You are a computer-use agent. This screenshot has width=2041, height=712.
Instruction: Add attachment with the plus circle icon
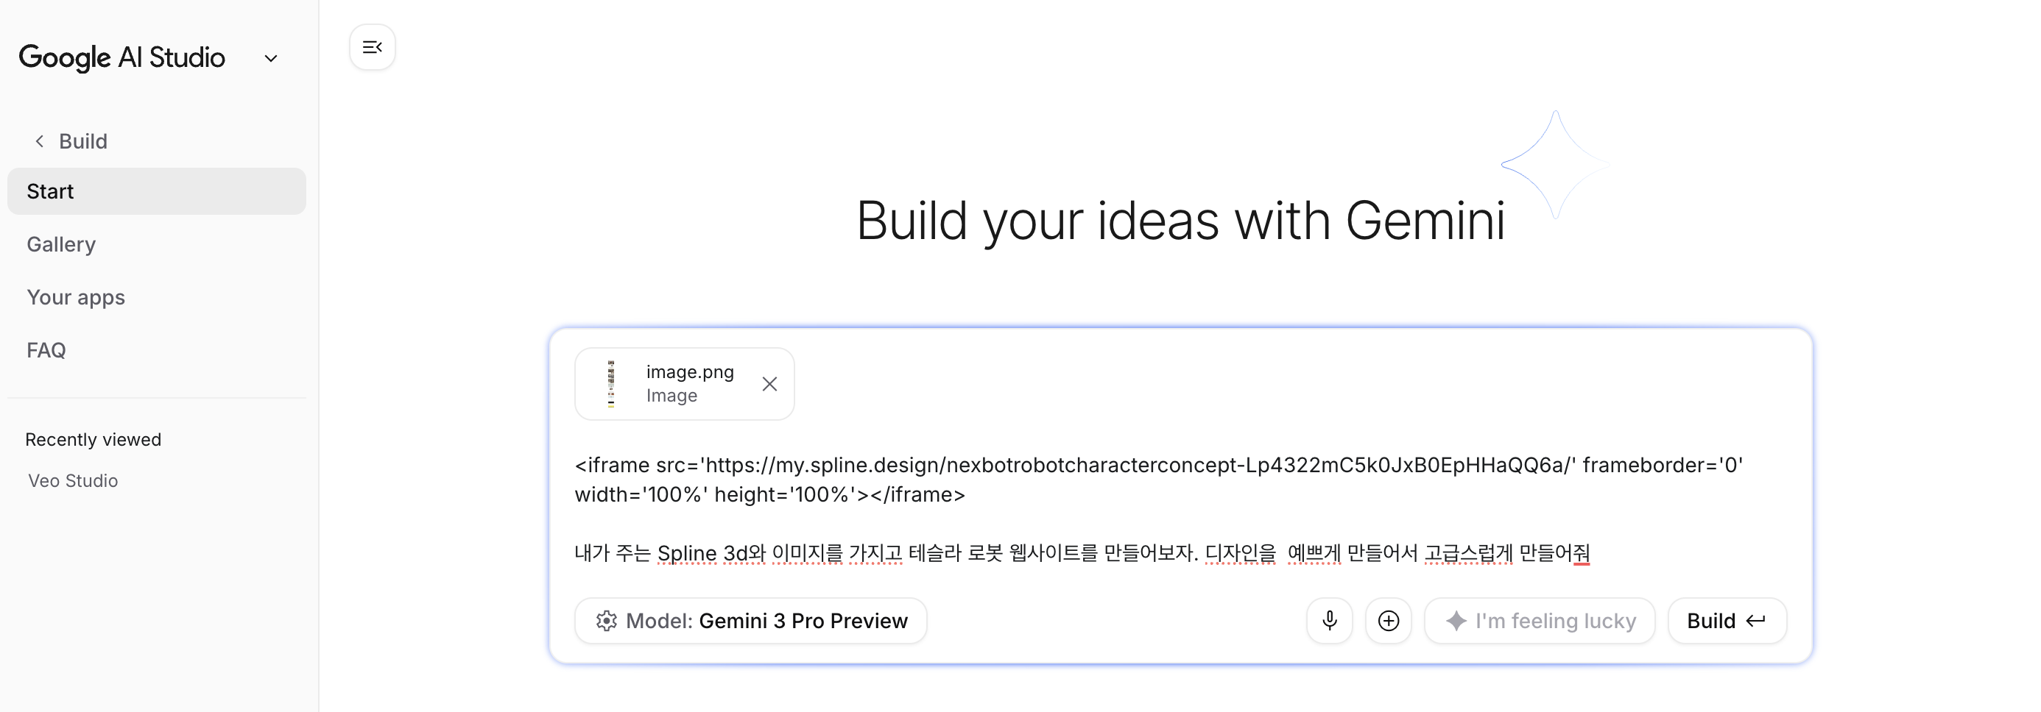[x=1388, y=620]
